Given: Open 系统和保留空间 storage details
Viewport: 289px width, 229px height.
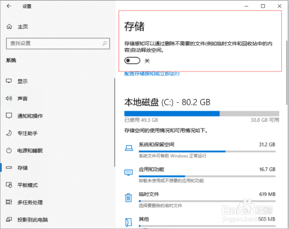Looking at the screenshot, I should tap(200, 150).
